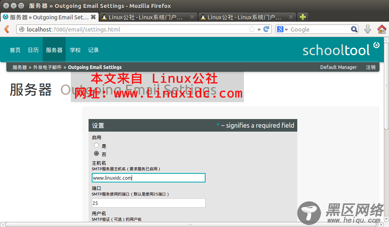The width and height of the screenshot is (389, 227).
Task: Click the 服务器 breadcrumb link
Action: [20, 67]
